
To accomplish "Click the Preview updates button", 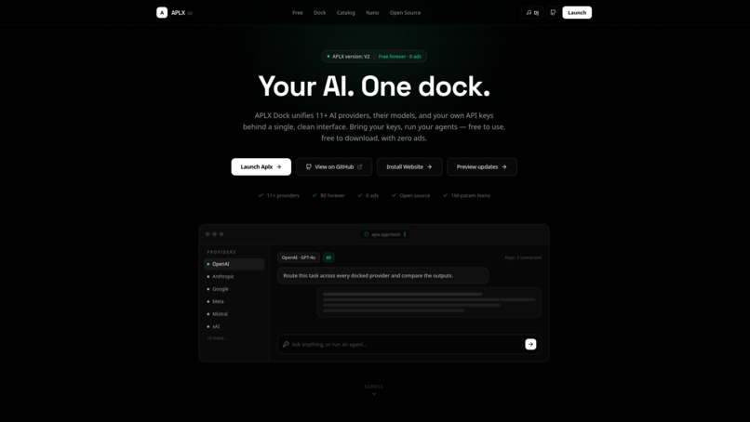I will click(x=482, y=166).
